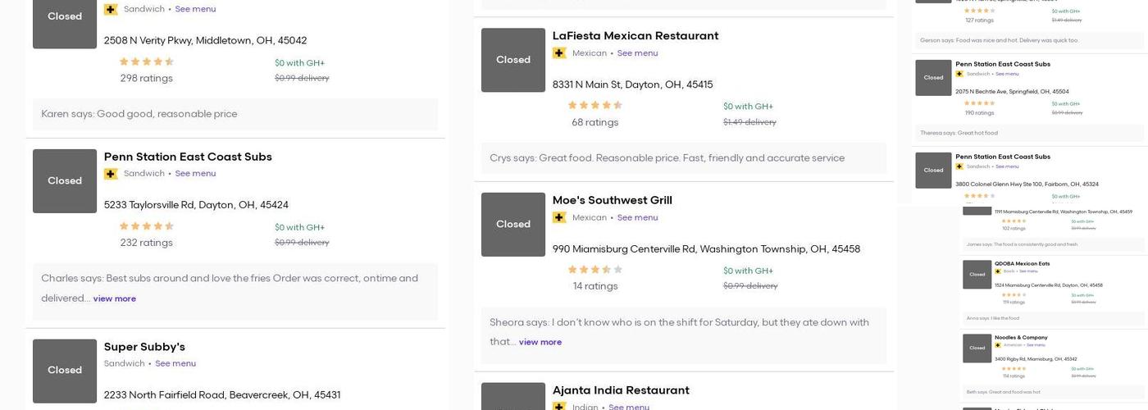Click the star rating above 14 ratings
1148x410 pixels.
(x=594, y=270)
